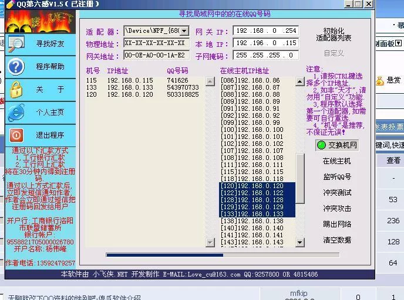Open 关于 sidebar menu item
Screen dimensions: 404x300
(x=41, y=90)
